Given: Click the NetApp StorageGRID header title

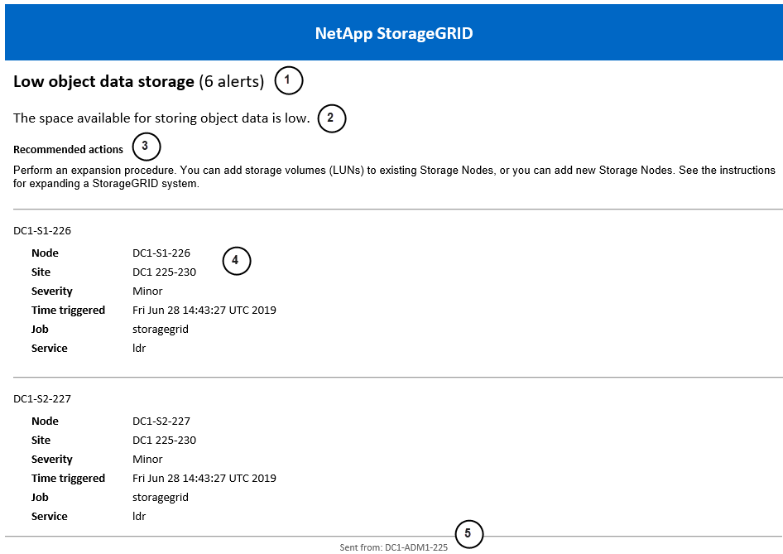Looking at the screenshot, I should coord(394,34).
